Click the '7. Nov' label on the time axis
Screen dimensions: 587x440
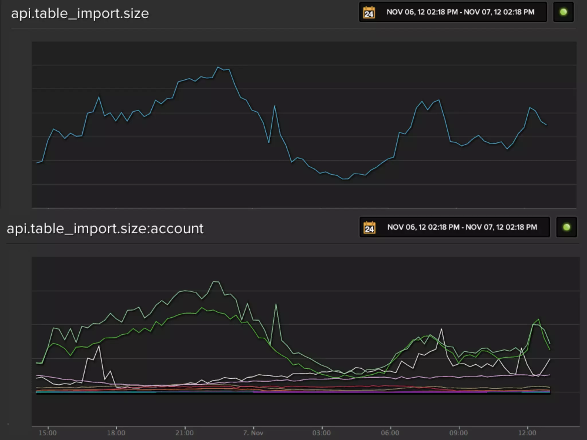(x=253, y=433)
